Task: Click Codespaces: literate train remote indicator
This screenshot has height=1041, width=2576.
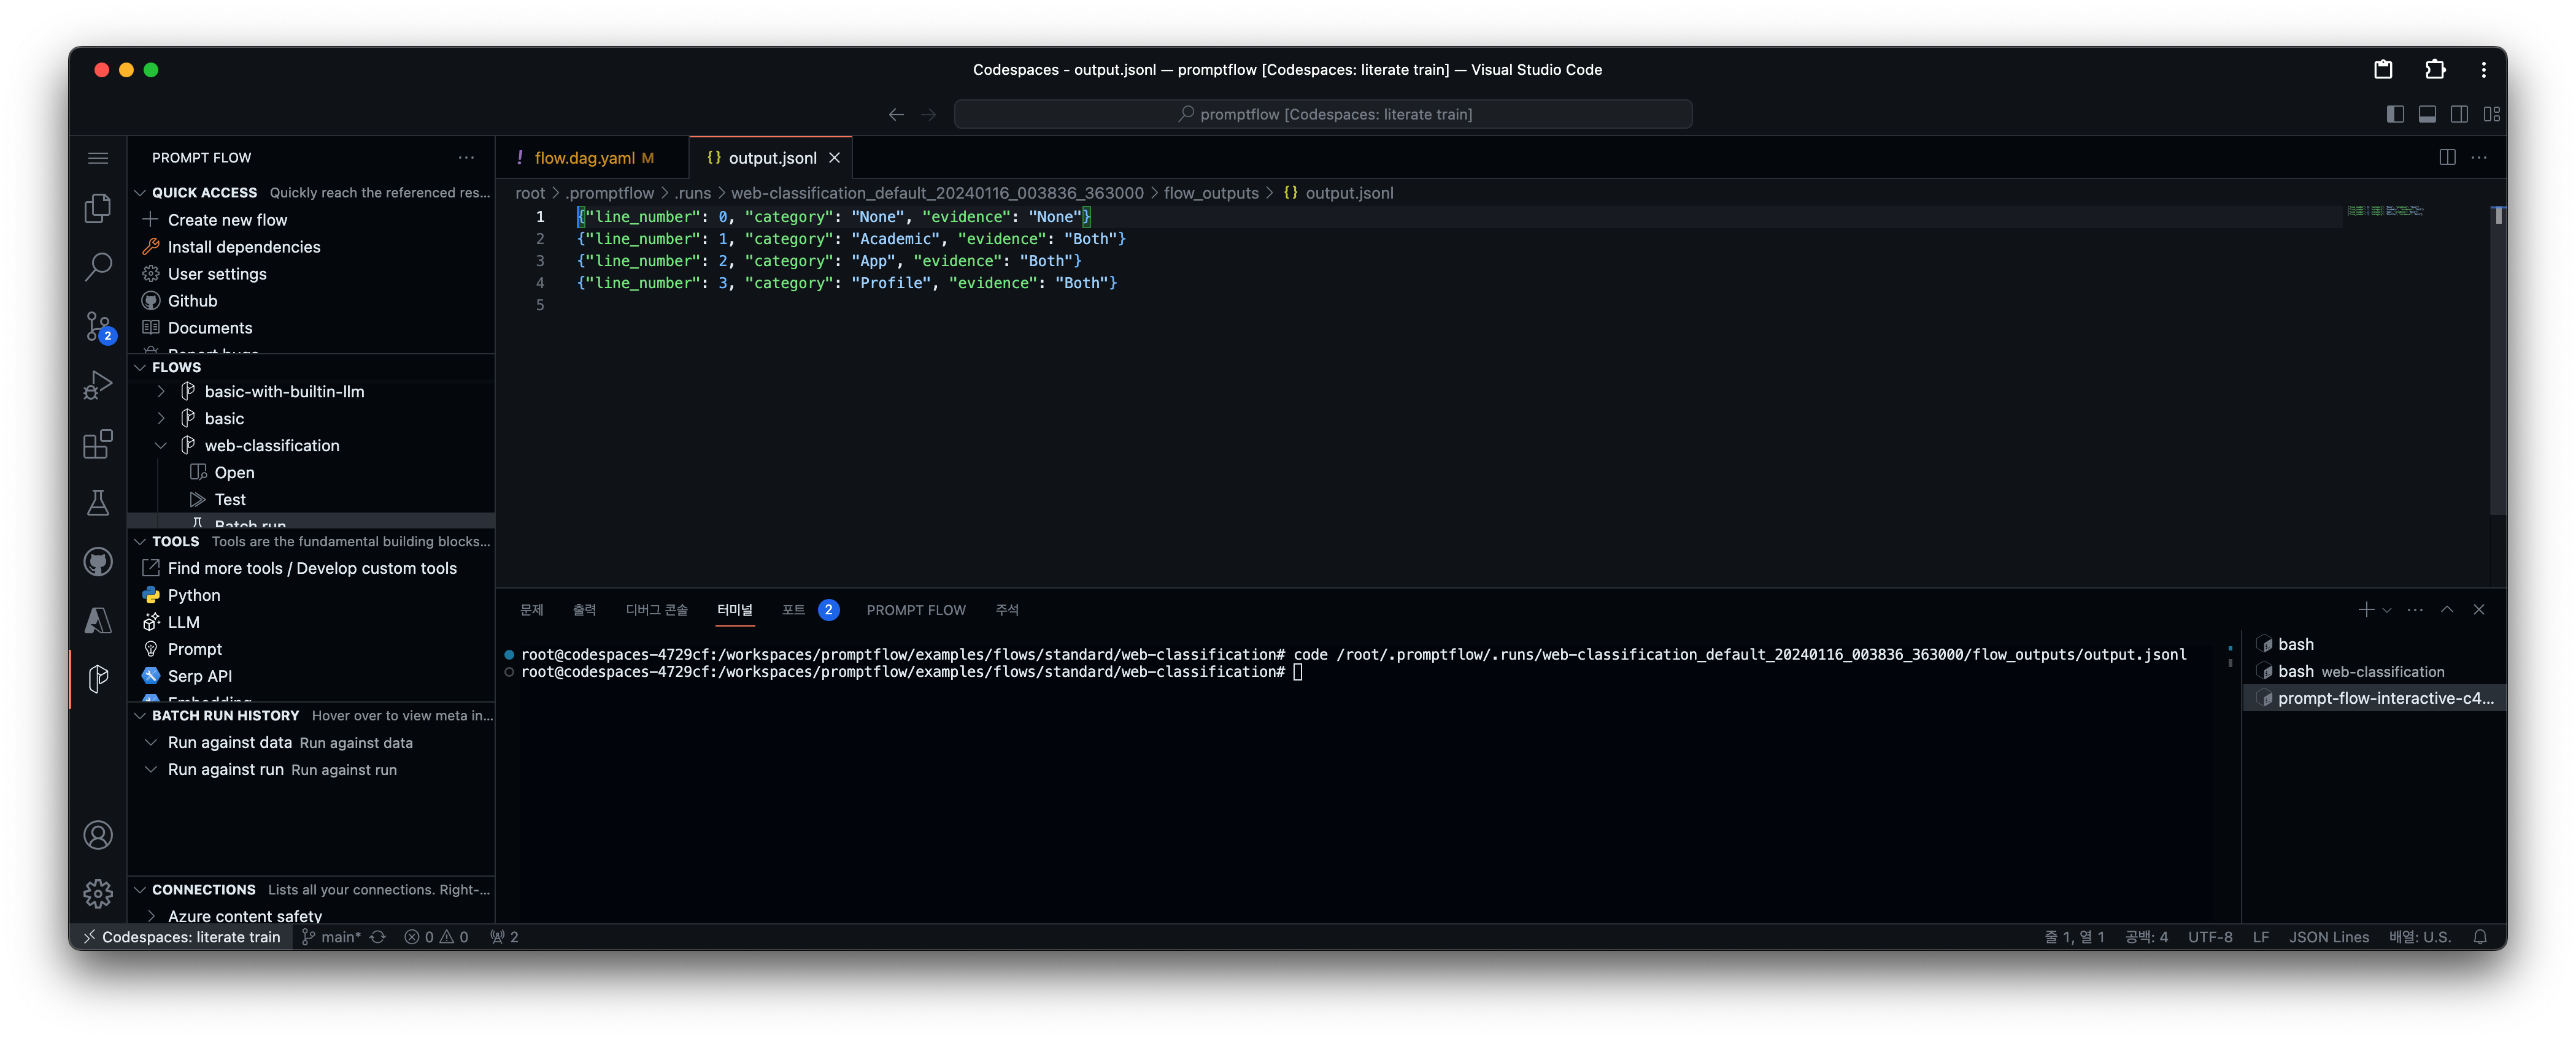Action: click(x=181, y=937)
